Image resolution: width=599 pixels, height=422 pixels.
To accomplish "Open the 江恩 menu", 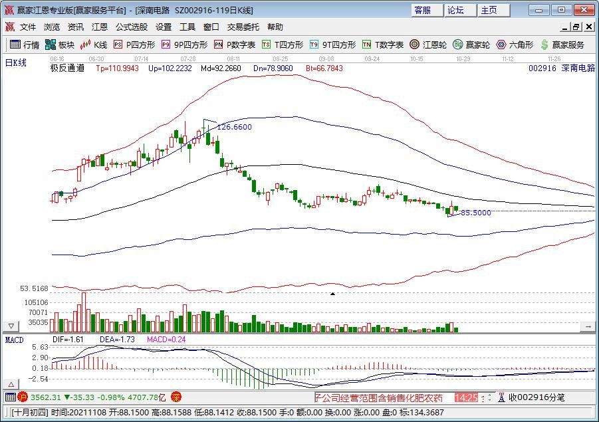I will (x=98, y=27).
